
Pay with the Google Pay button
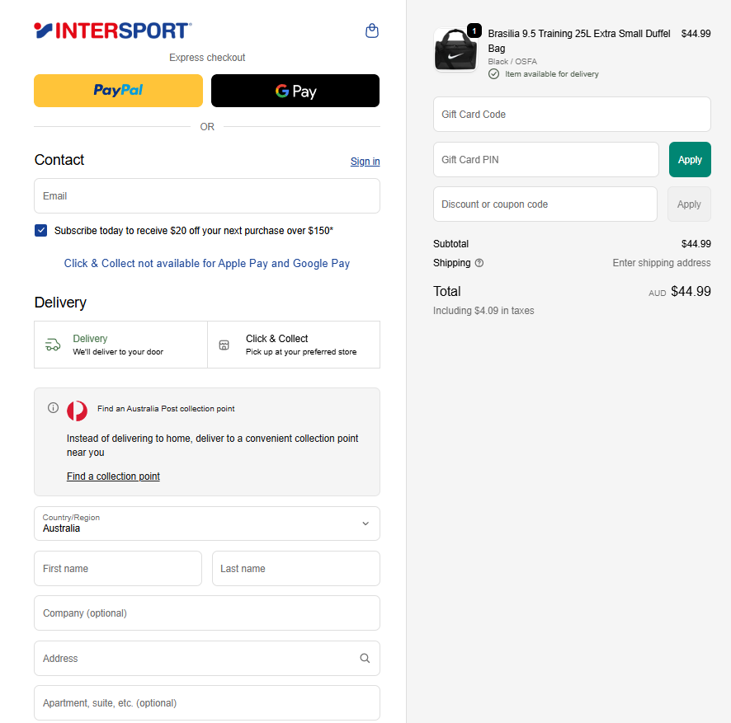[x=295, y=91]
